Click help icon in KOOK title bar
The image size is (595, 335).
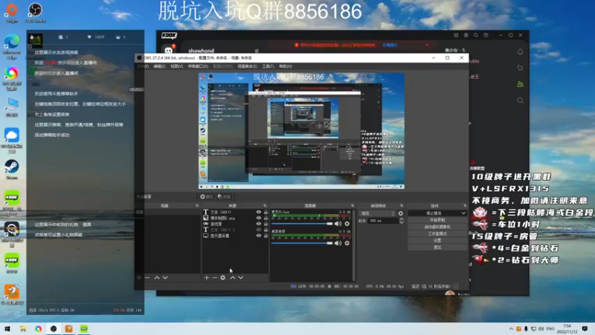pyautogui.click(x=486, y=35)
